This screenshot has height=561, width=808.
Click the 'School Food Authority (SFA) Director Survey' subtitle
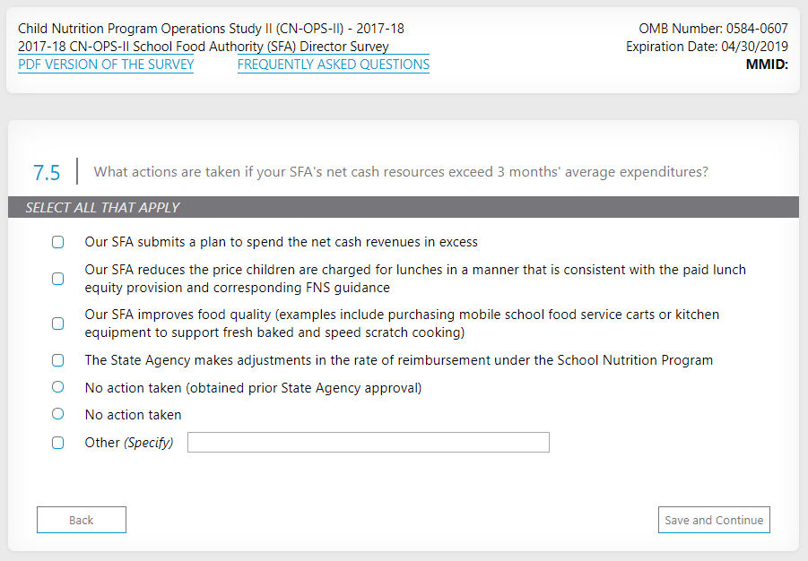pos(203,47)
